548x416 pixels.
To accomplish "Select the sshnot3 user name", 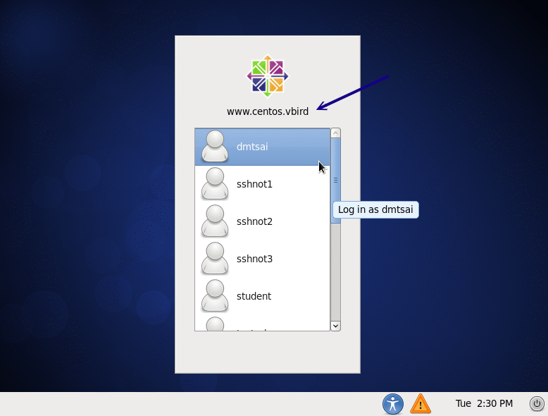I will click(x=254, y=259).
